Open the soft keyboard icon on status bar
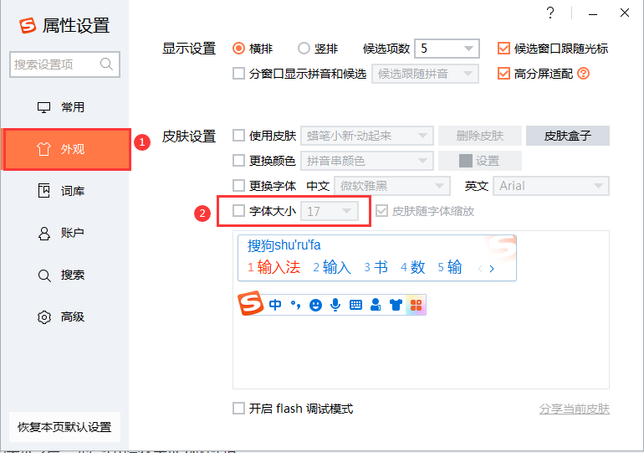Viewport: 644px width, 453px height. coord(355,305)
